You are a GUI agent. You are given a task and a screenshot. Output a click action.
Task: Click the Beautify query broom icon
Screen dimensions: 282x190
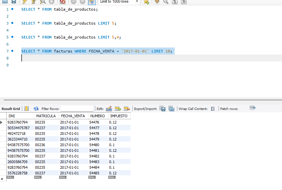tap(156, 2)
